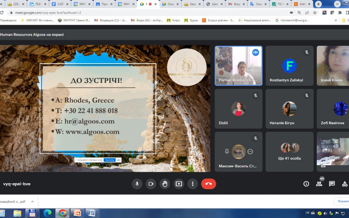
Task: Open PowerPoint from the taskbar
Action: point(78,213)
